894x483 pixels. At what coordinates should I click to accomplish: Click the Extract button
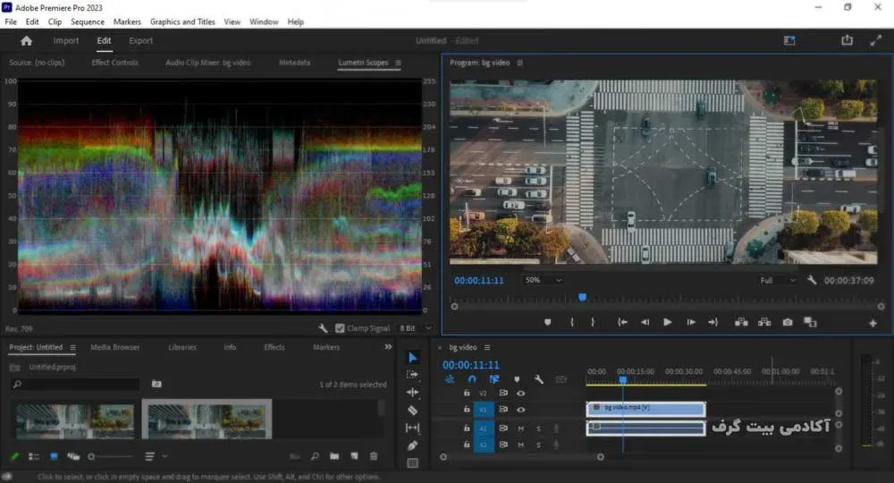[764, 322]
